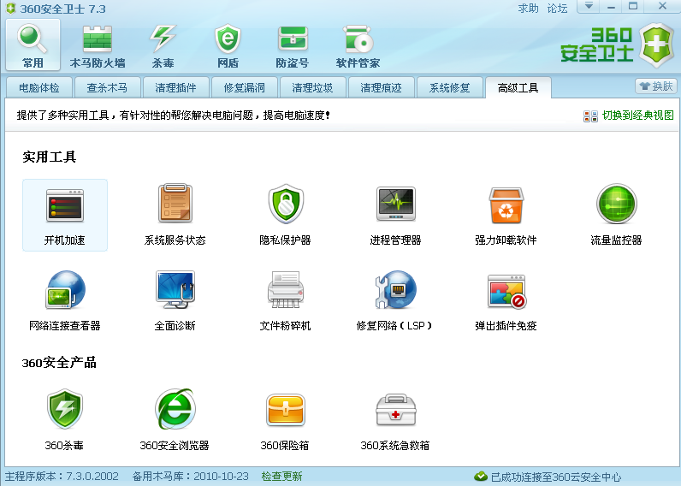
Task: Open the 木马防火墙 firewall section
Action: click(98, 47)
